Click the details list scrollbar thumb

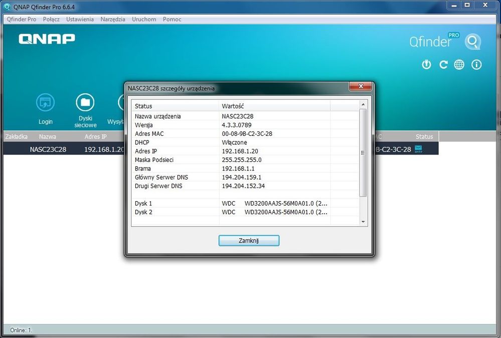[364, 152]
